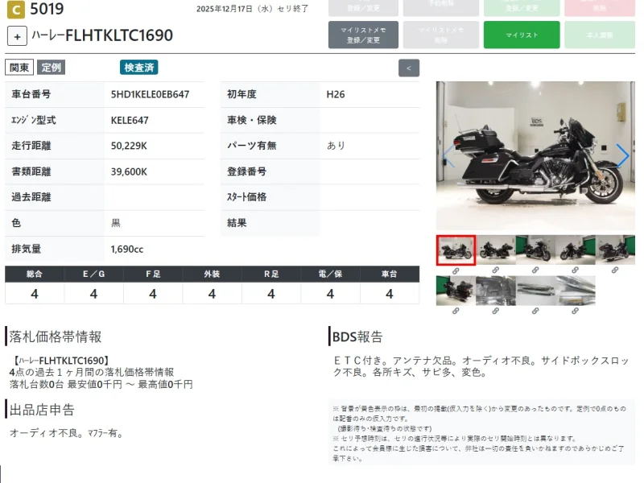Show next photo with right blue arrow
The height and width of the screenshot is (483, 644).
622,155
